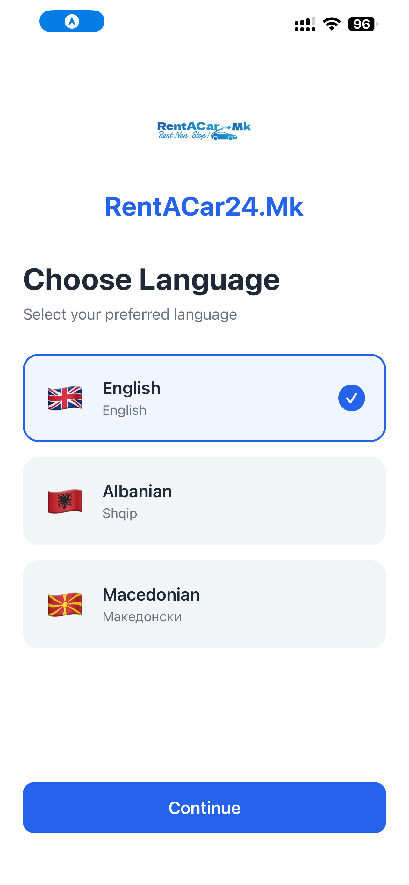Tap the grey English subtitle text
Image resolution: width=409 pixels, height=885 pixels.
pyautogui.click(x=124, y=410)
